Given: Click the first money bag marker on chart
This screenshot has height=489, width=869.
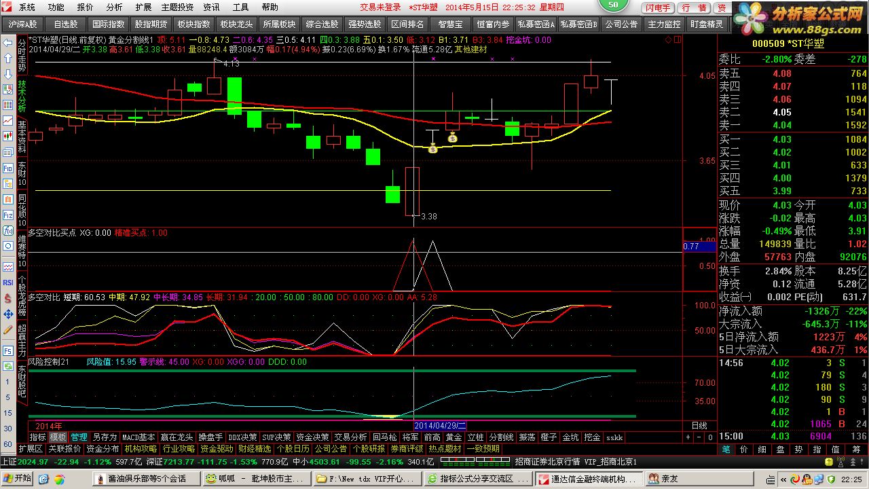Looking at the screenshot, I should (432, 147).
